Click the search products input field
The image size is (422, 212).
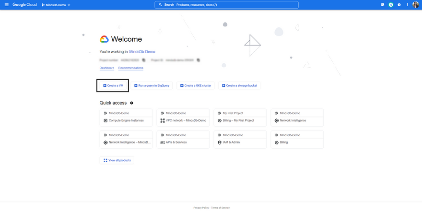[226, 5]
